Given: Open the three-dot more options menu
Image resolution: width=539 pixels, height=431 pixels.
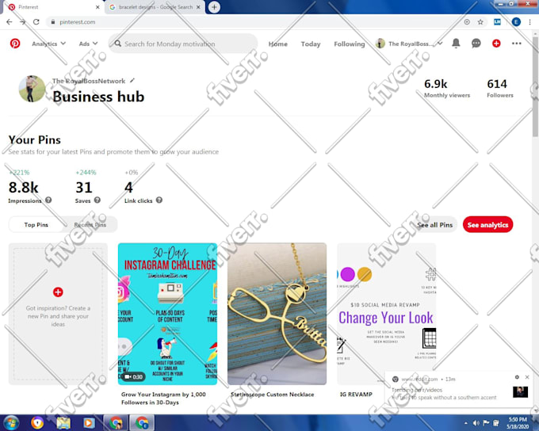Looking at the screenshot, I should (516, 44).
